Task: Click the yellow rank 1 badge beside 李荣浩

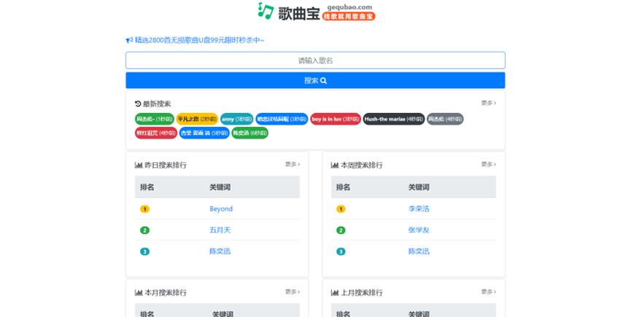Action: 341,209
